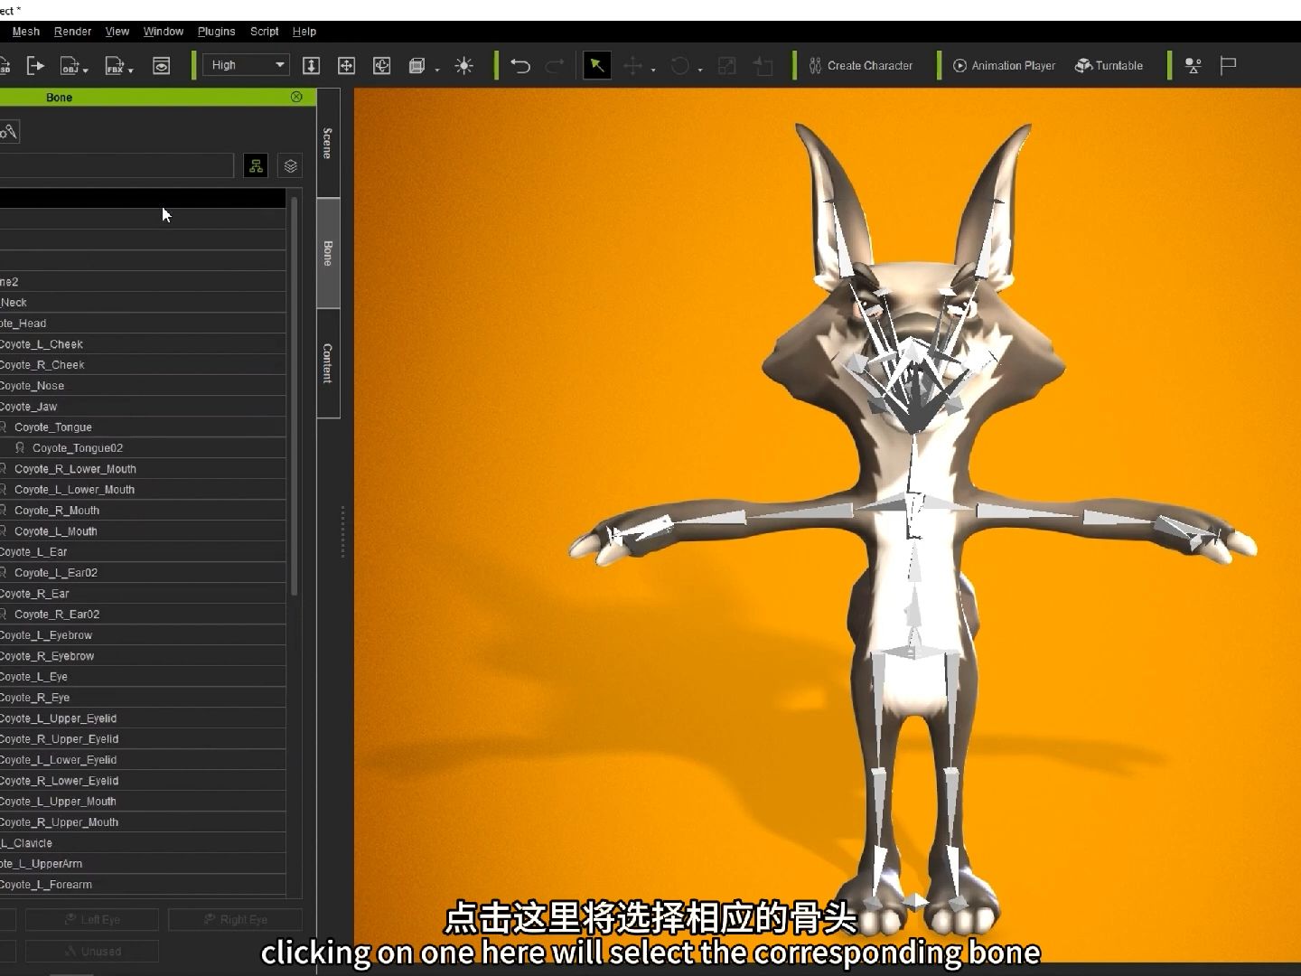The height and width of the screenshot is (976, 1301).
Task: Open the High quality dropdown
Action: point(248,65)
